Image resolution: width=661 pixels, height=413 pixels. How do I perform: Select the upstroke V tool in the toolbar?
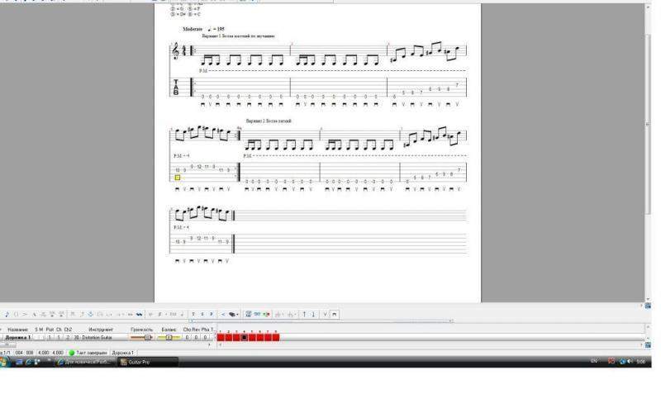click(x=325, y=315)
